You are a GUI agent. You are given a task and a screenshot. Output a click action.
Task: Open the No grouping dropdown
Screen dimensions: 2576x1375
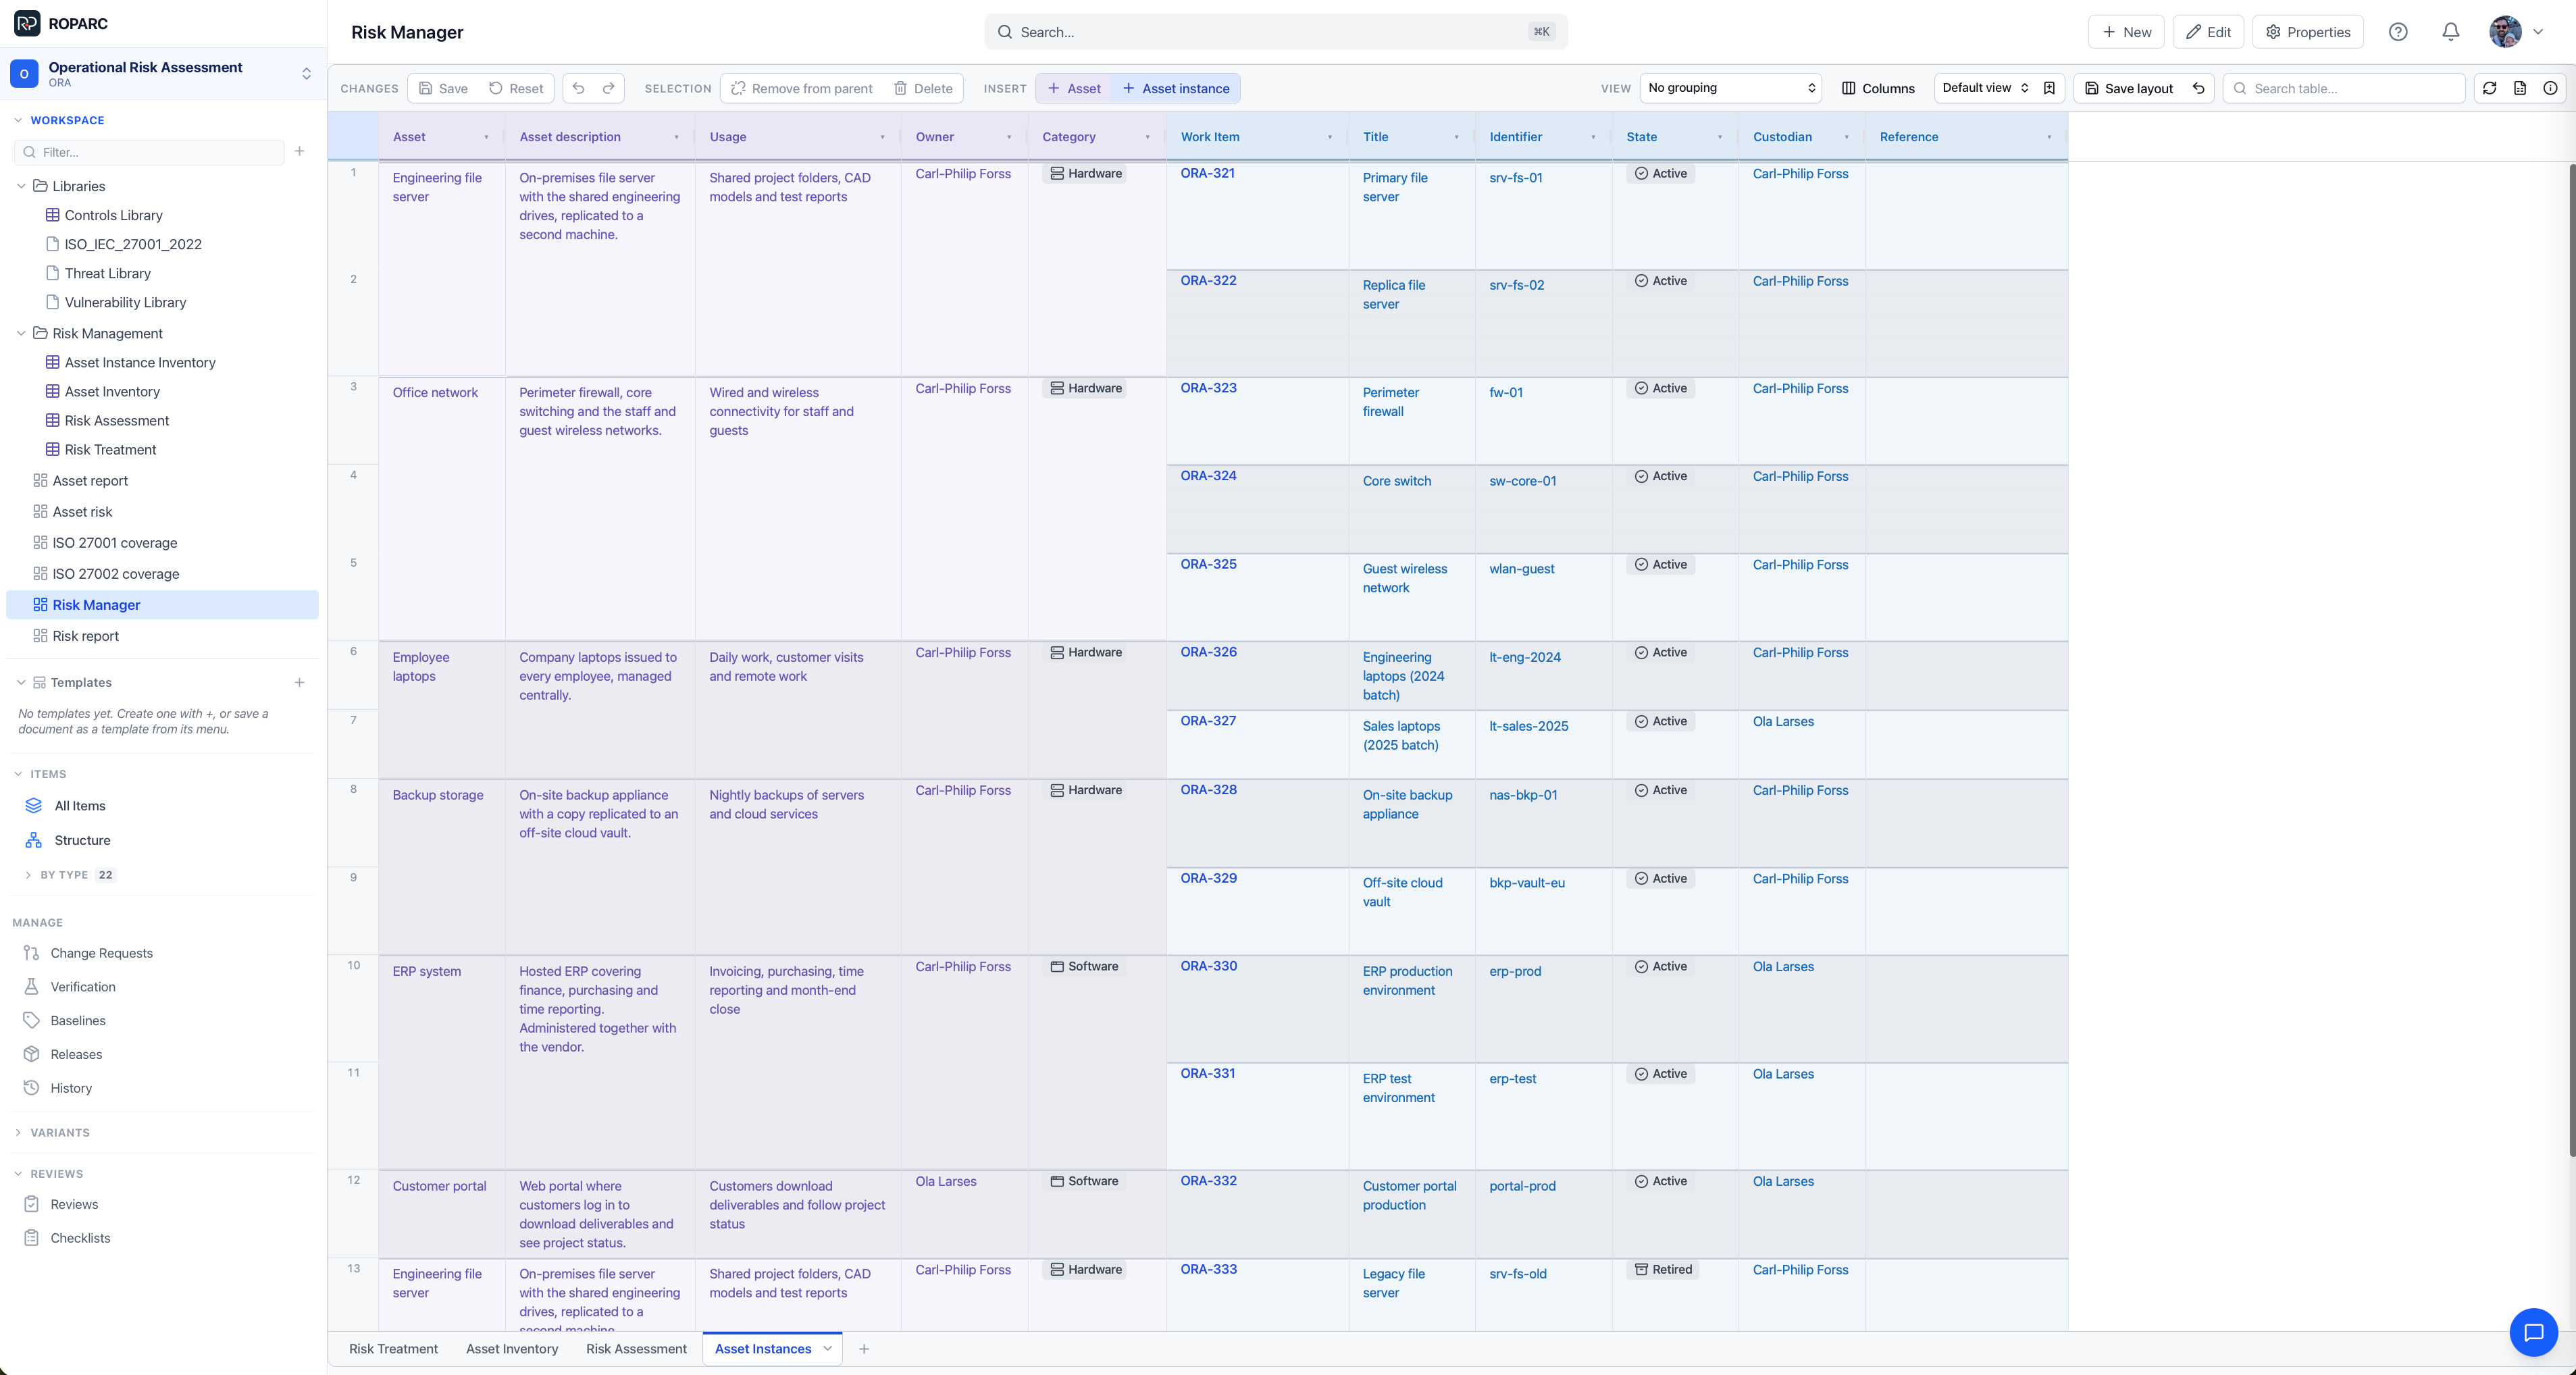pyautogui.click(x=1731, y=88)
